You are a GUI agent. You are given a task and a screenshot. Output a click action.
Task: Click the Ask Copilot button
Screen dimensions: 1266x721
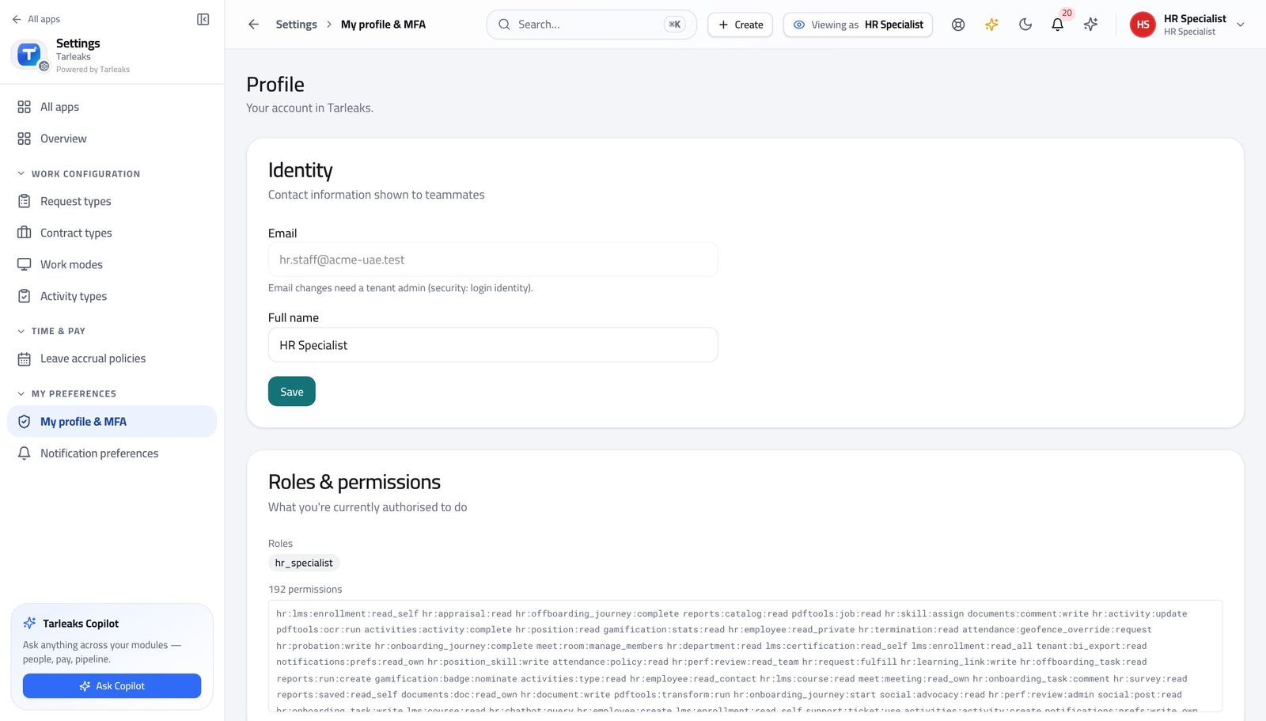coord(112,686)
